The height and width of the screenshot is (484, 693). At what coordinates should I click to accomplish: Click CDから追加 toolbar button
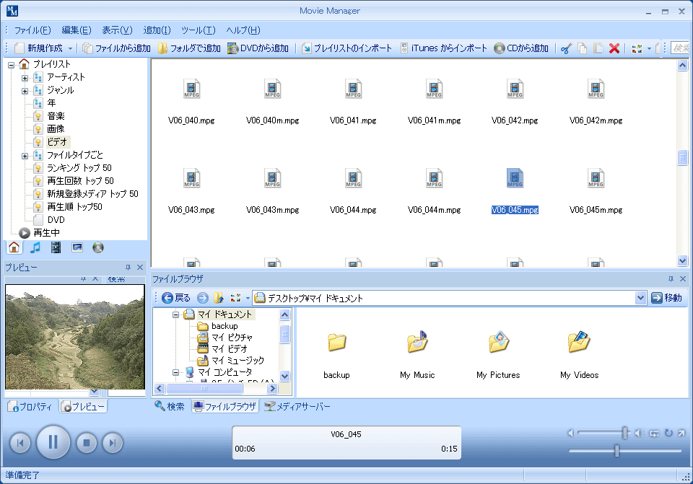point(521,48)
